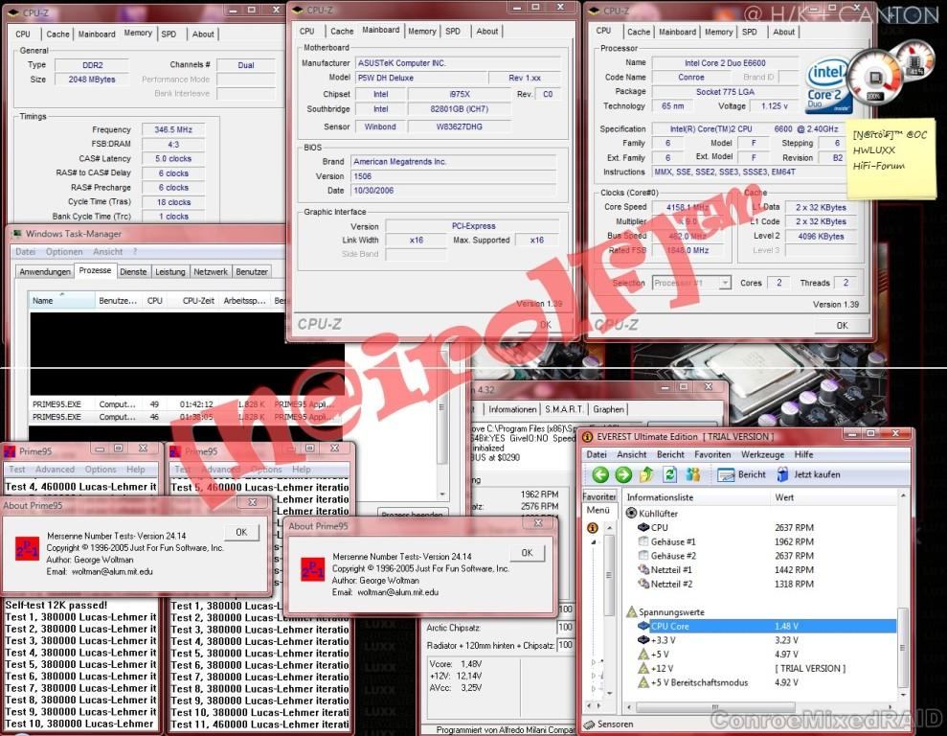
Task: Click Informationsliste column header in EVEREST
Action: coord(697,497)
